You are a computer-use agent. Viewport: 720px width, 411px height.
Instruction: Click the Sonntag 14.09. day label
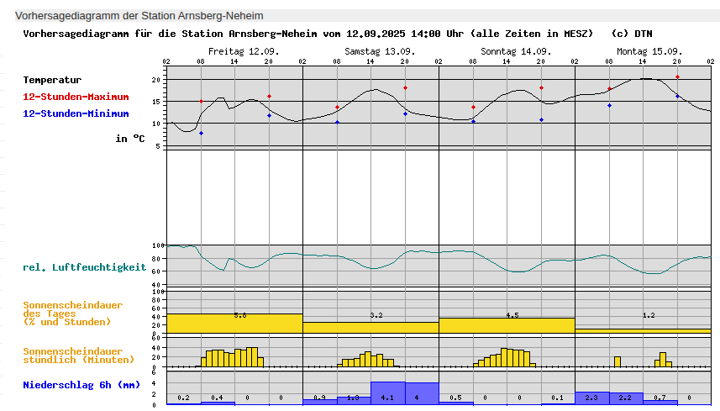(x=516, y=51)
